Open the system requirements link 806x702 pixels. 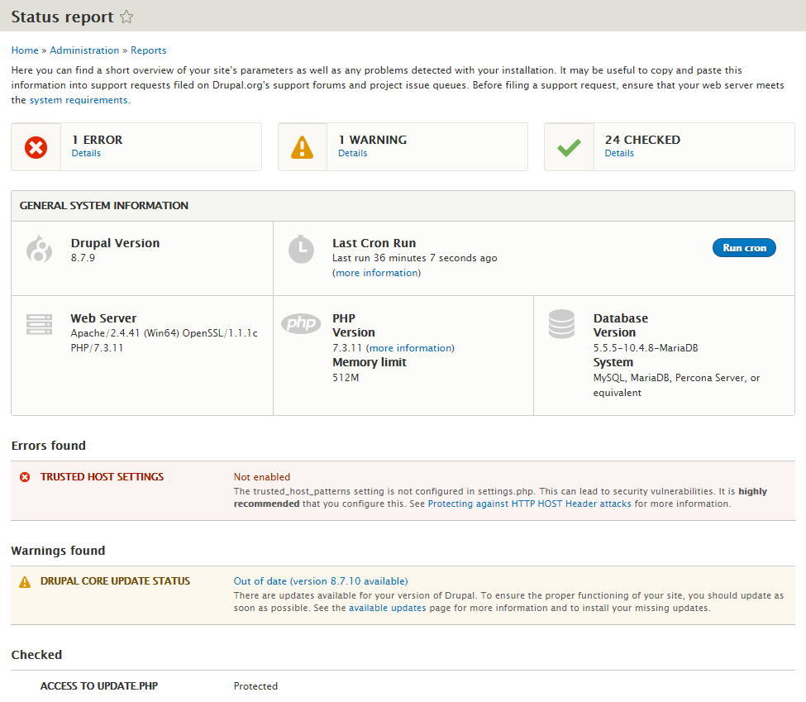click(79, 100)
